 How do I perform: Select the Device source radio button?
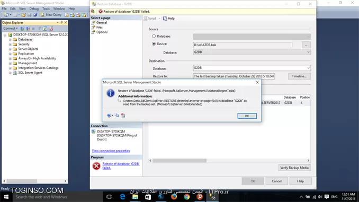[x=154, y=44]
